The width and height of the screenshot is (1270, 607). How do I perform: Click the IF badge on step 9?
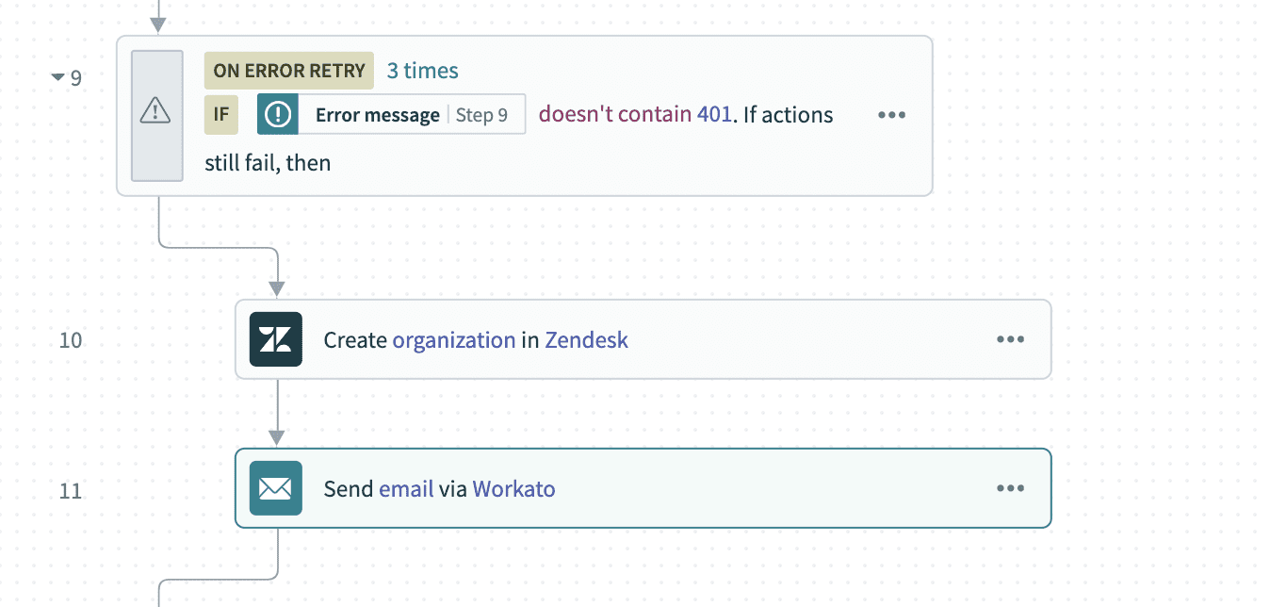[x=221, y=114]
